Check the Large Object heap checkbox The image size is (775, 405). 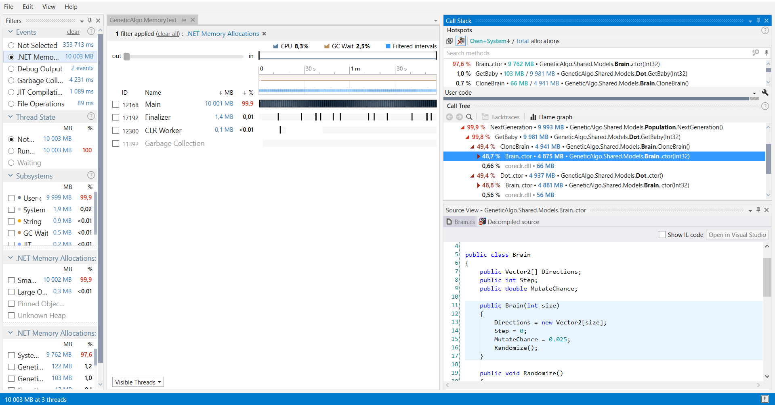tap(11, 292)
